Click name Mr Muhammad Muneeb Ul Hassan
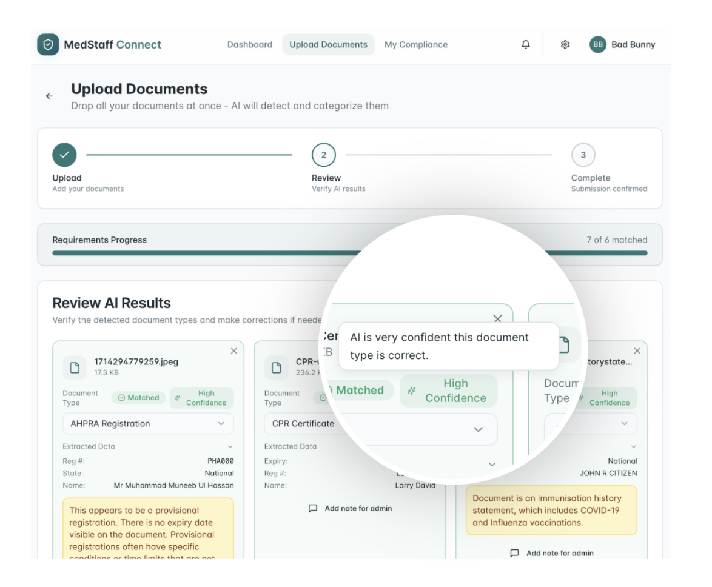The height and width of the screenshot is (587, 712). 174,485
